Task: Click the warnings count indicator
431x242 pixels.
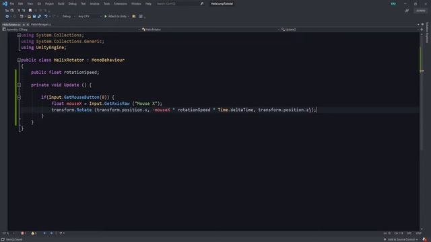Action: tap(34, 233)
